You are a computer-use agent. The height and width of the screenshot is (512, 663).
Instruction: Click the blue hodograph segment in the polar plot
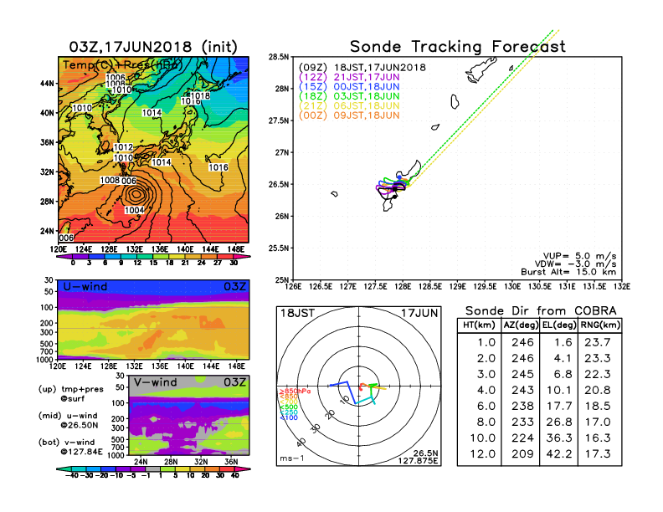pos(342,392)
